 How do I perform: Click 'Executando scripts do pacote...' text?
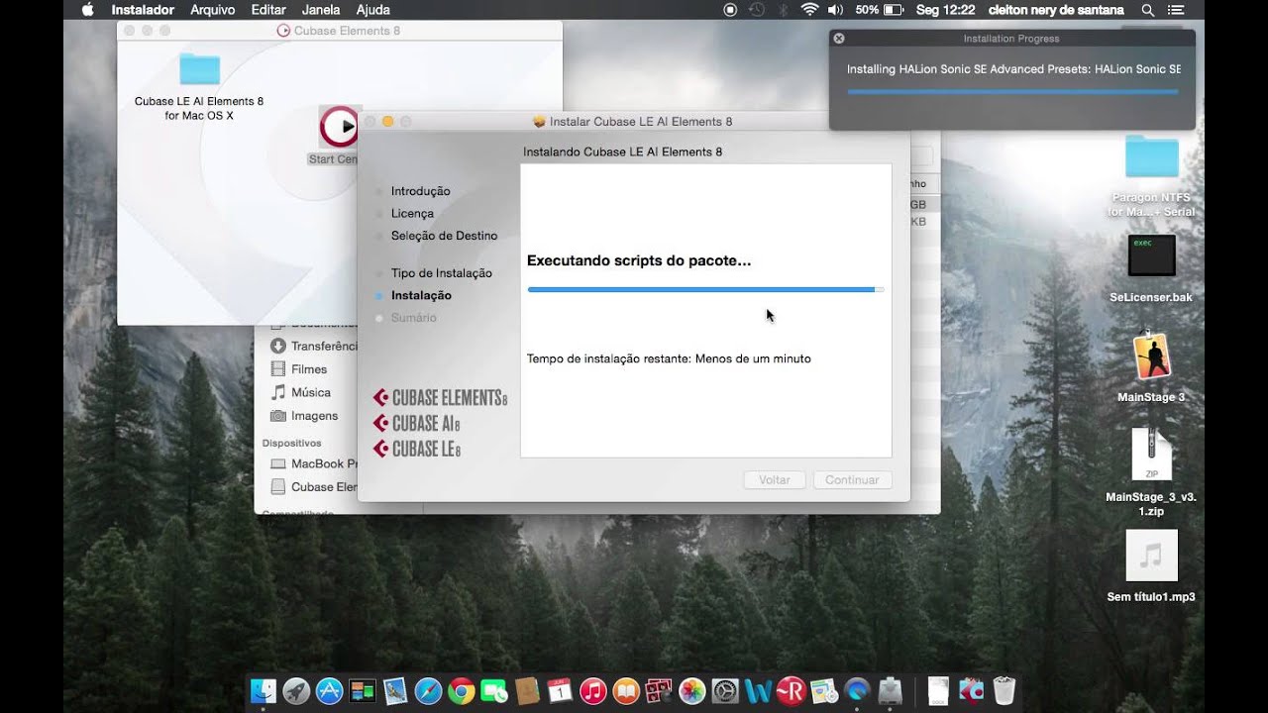pyautogui.click(x=639, y=261)
